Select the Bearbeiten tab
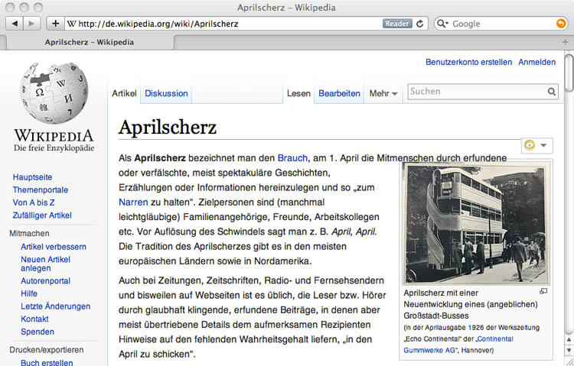 (339, 93)
